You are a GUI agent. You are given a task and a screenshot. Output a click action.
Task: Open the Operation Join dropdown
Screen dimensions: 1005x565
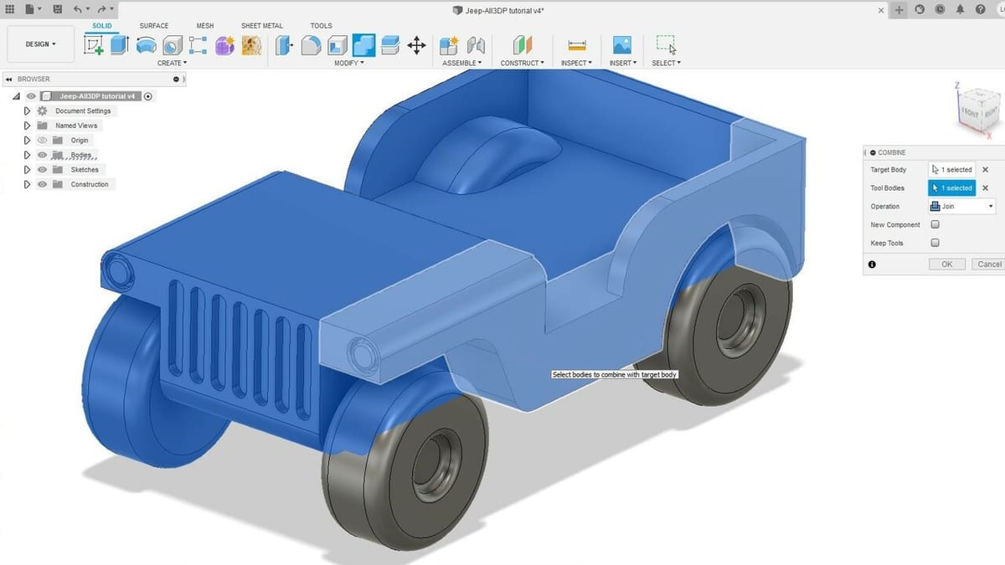[x=961, y=206]
